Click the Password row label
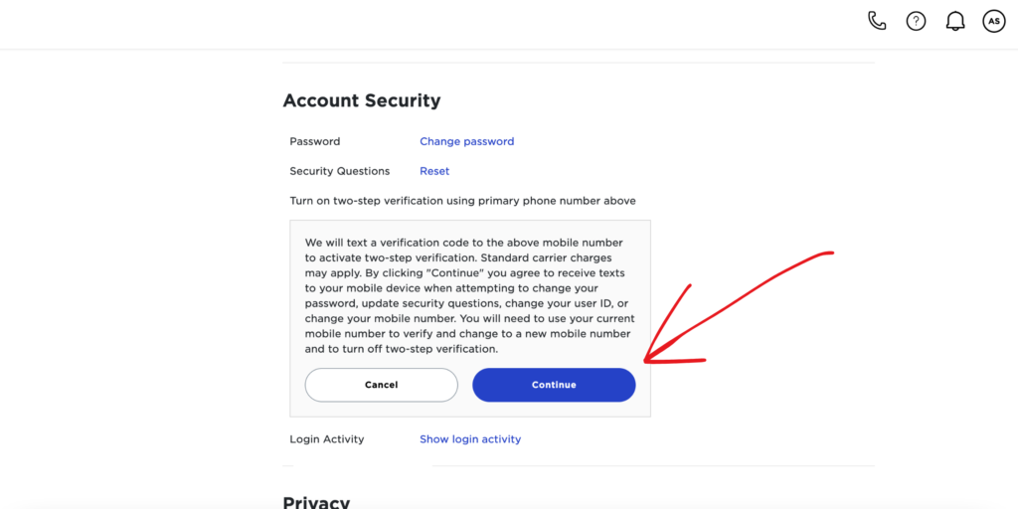The width and height of the screenshot is (1018, 509). coord(314,141)
